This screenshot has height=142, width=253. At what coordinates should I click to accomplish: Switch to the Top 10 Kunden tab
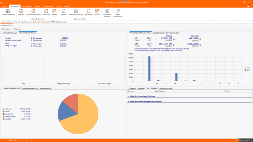(158, 33)
